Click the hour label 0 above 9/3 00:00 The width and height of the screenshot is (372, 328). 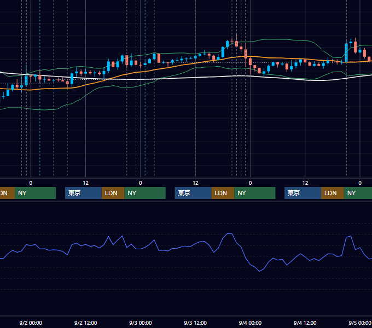point(141,183)
